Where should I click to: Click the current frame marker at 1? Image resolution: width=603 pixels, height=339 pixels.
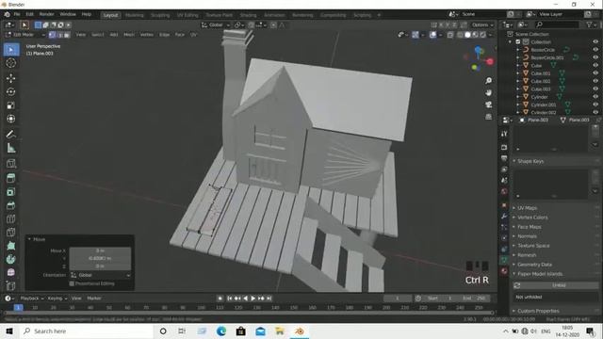point(18,308)
